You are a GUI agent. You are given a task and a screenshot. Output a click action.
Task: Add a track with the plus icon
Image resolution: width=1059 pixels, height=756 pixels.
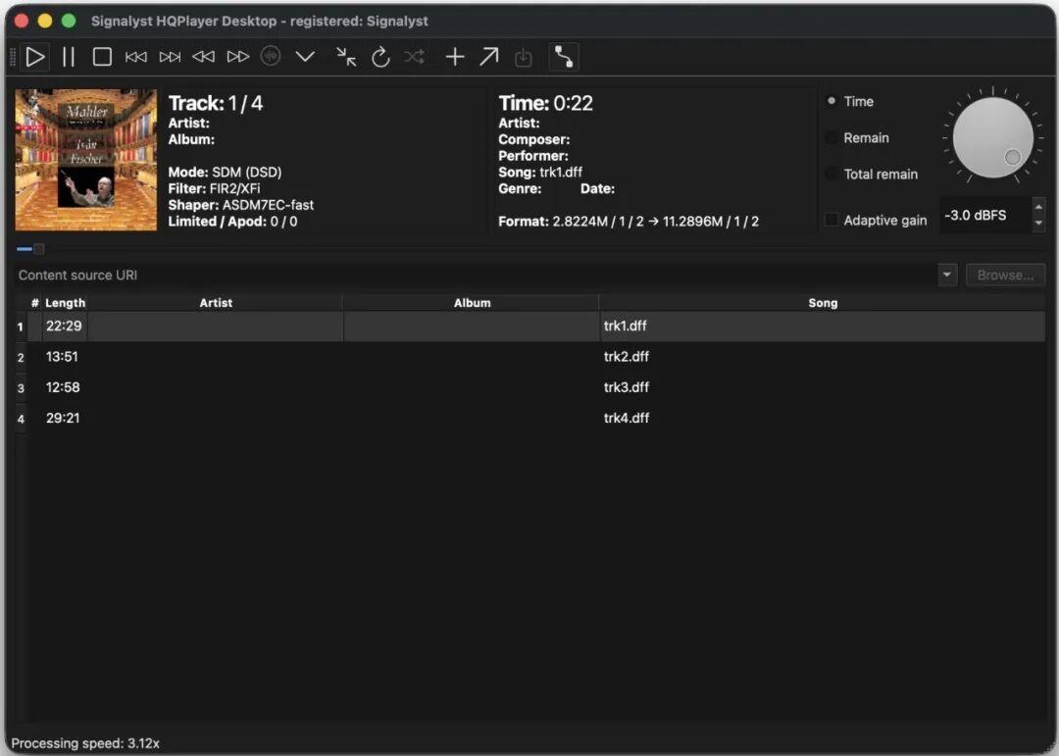pyautogui.click(x=455, y=57)
